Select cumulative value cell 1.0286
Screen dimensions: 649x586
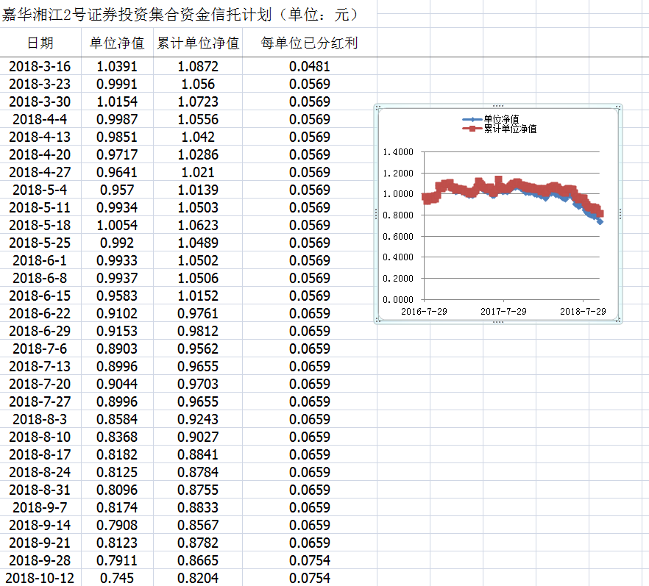coord(198,154)
